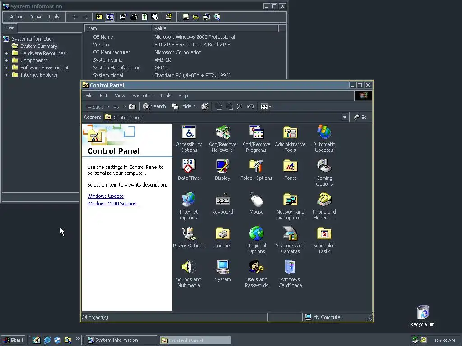Select the System Information root node
The width and height of the screenshot is (462, 346).
pyautogui.click(x=33, y=39)
